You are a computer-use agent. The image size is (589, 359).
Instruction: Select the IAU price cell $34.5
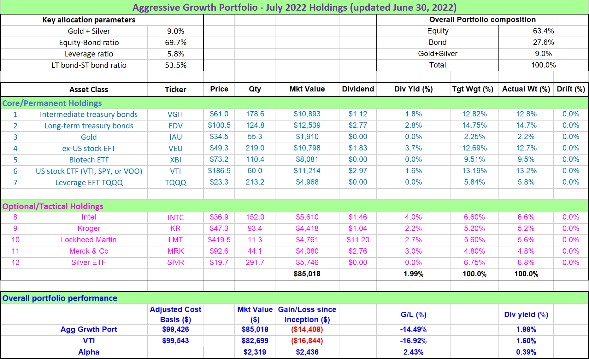pos(219,137)
